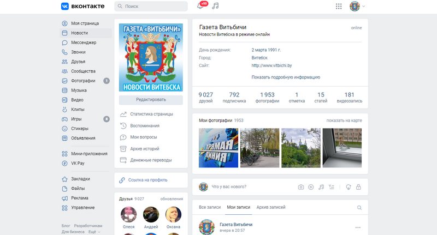Image resolution: width=437 pixels, height=235 pixels.
Task: Click the VK logo in header
Action: (x=83, y=6)
